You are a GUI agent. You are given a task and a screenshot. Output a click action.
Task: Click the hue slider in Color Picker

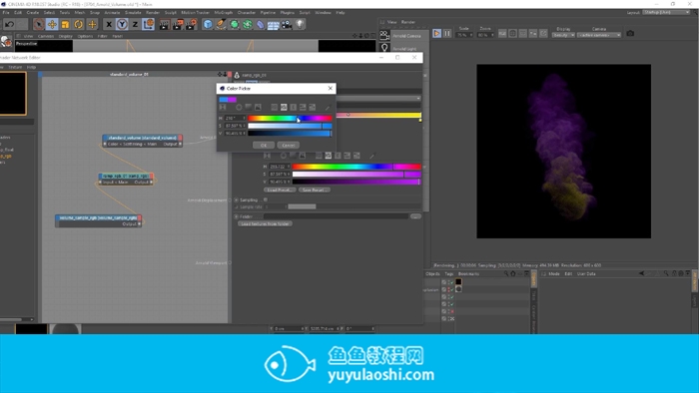[290, 118]
